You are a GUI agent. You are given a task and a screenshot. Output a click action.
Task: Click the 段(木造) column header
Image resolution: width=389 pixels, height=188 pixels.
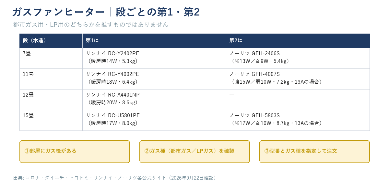51,41
